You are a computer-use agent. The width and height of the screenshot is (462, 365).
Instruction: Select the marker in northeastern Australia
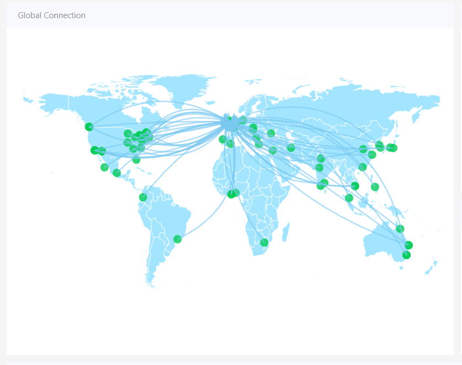click(x=400, y=228)
